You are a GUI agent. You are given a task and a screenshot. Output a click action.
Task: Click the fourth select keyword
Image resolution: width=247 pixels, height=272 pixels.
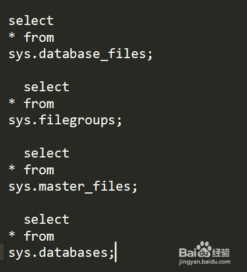click(47, 219)
